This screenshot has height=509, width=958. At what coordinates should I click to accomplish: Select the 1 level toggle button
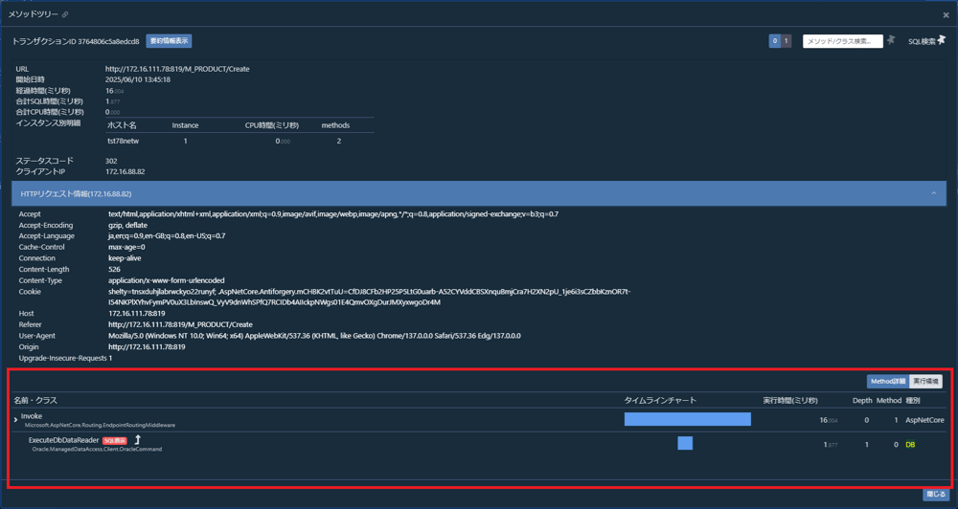pyautogui.click(x=786, y=41)
